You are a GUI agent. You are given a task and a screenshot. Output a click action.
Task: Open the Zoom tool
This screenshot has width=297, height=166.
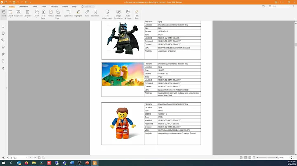click(37, 14)
